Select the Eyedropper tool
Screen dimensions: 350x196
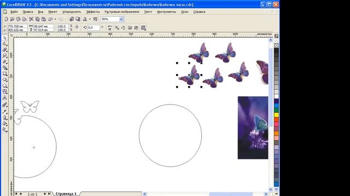click(x=5, y=112)
